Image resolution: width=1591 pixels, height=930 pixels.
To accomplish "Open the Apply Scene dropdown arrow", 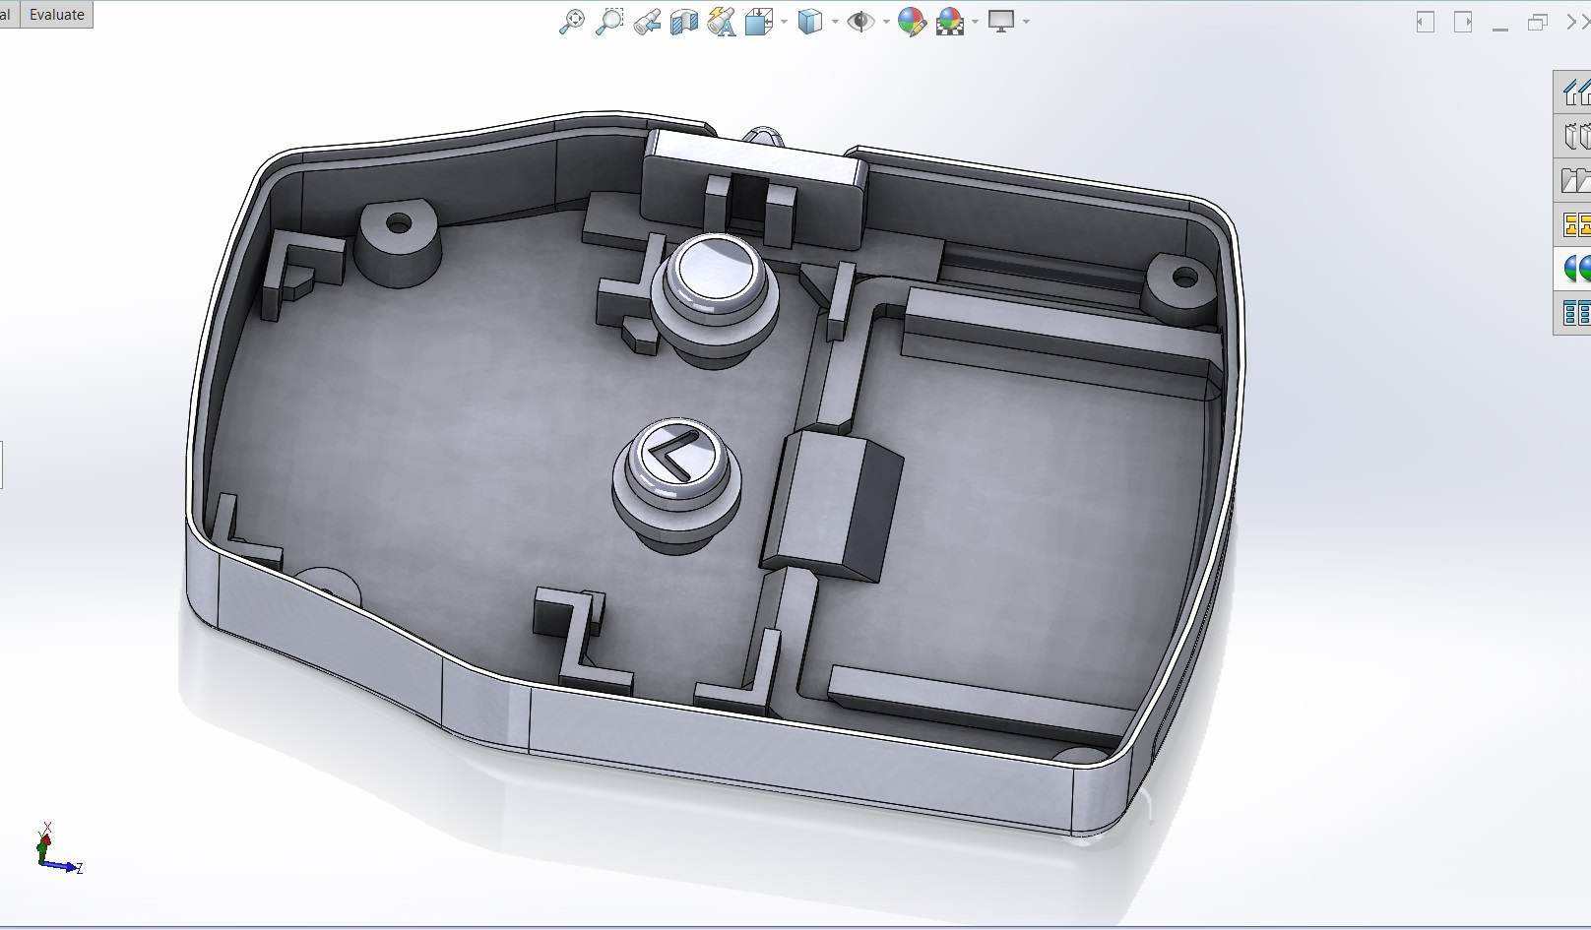I will tap(975, 22).
